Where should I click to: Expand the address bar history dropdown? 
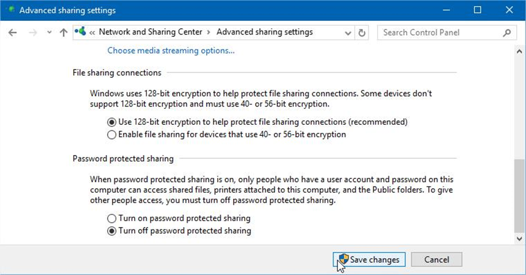coord(349,33)
